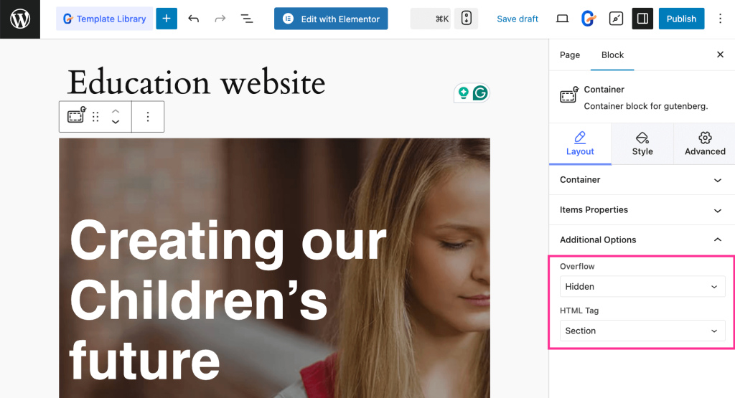The image size is (735, 398).
Task: Click the drag handle dots in block toolbar
Action: click(95, 117)
